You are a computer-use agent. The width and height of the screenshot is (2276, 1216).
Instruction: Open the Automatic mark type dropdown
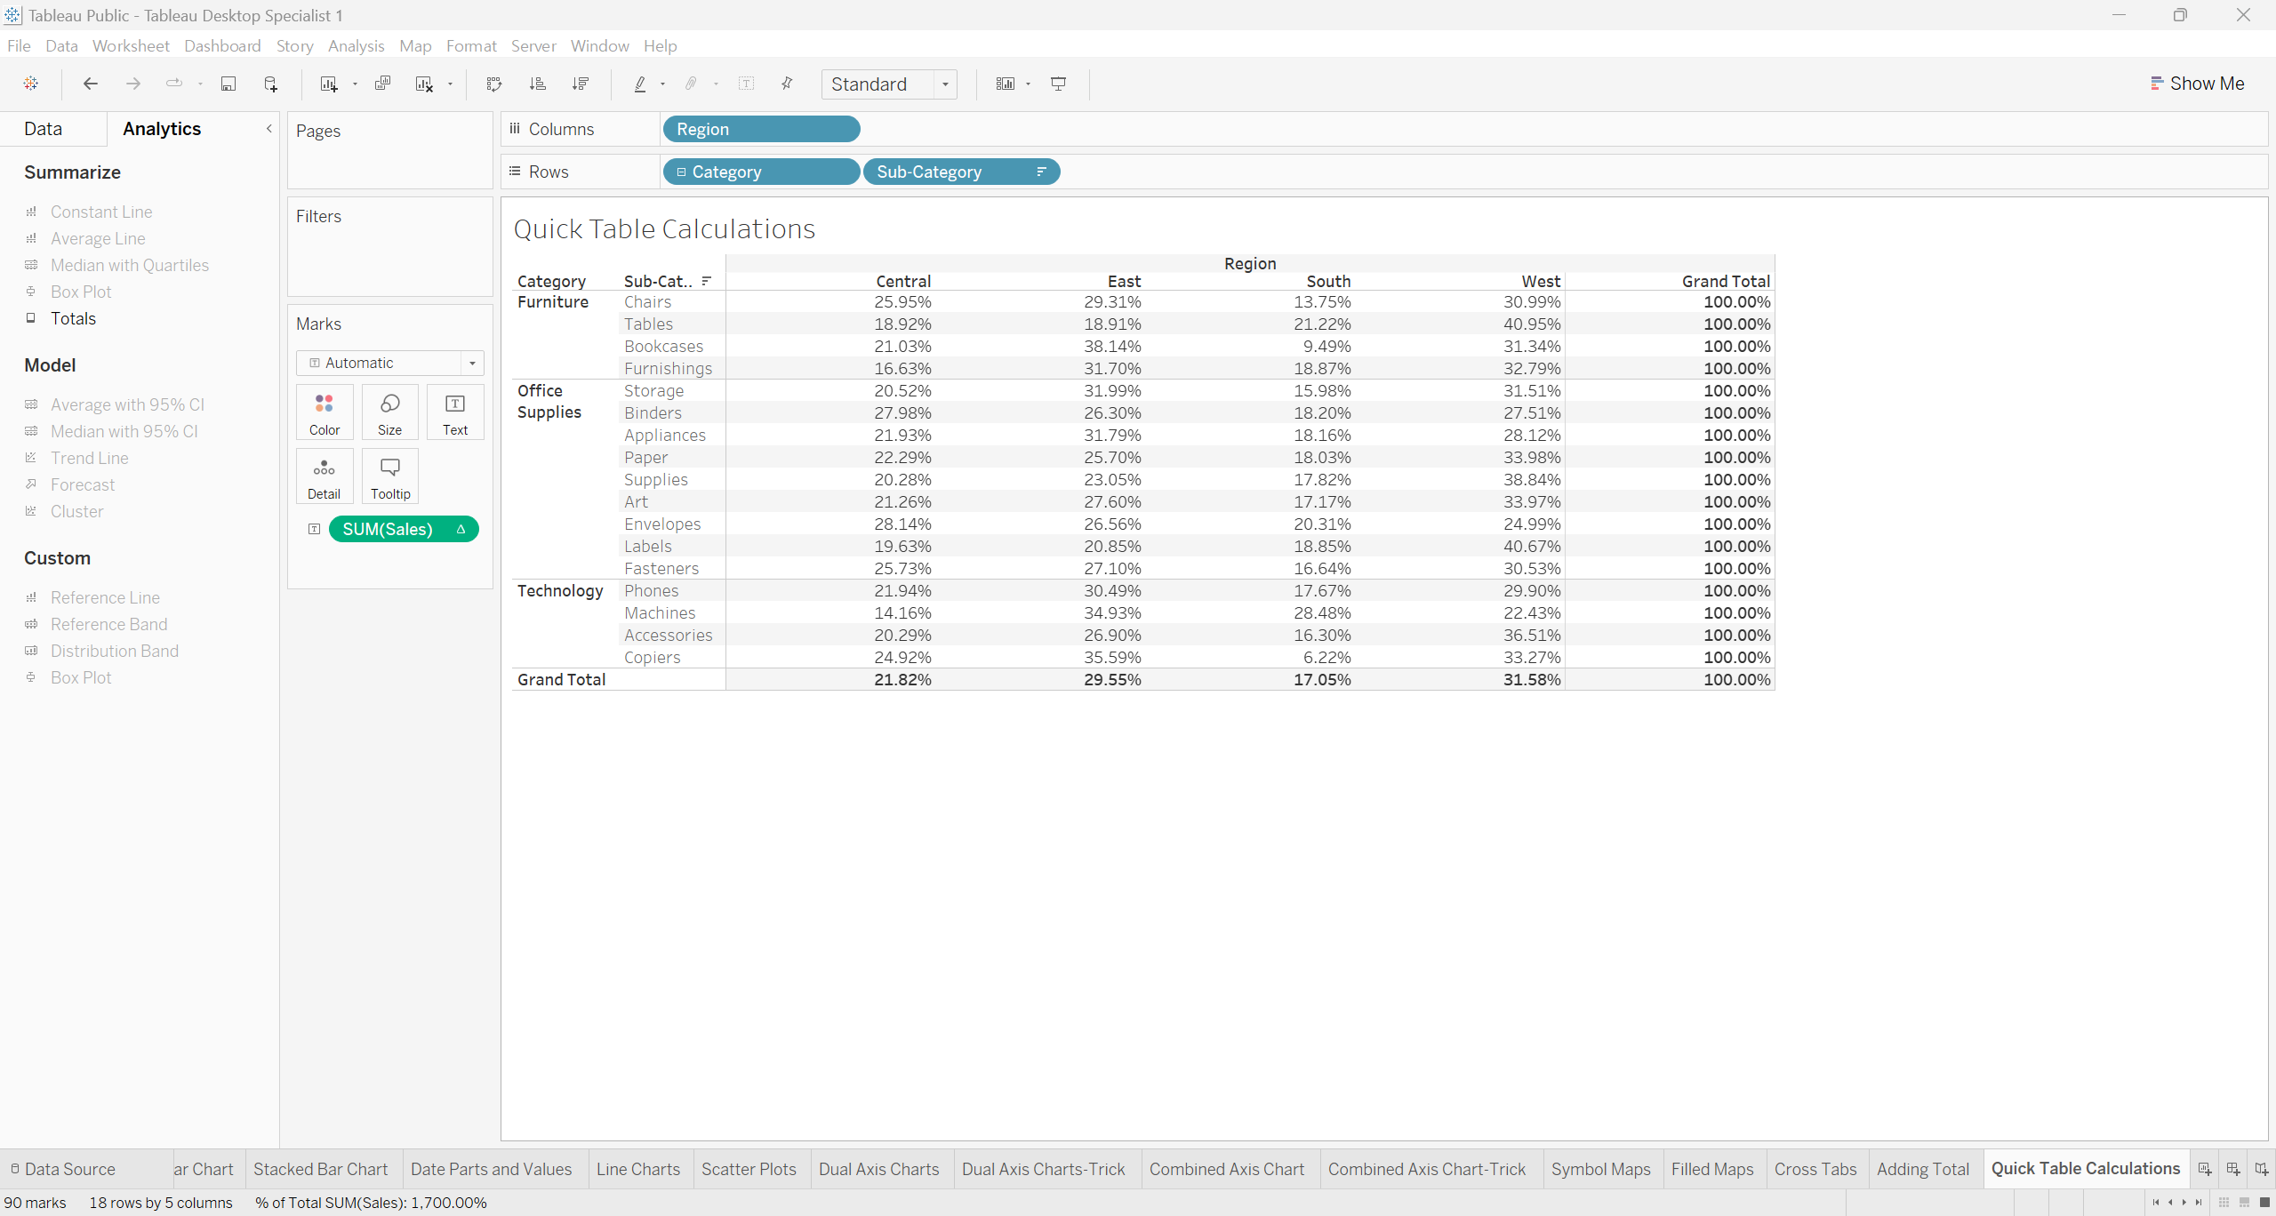point(472,363)
